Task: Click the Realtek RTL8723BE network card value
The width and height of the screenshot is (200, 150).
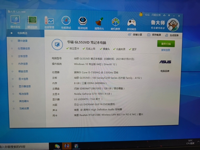Action: [x=109, y=115]
